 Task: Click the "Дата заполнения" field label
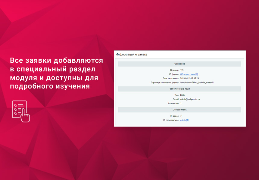[170, 78]
